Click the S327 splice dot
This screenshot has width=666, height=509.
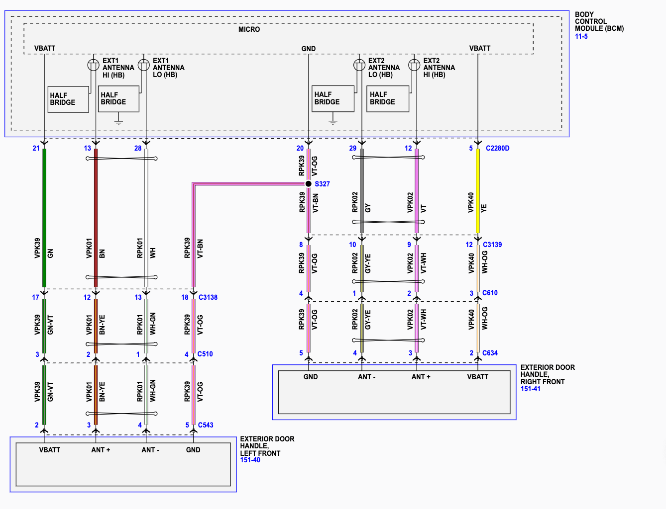(x=309, y=184)
